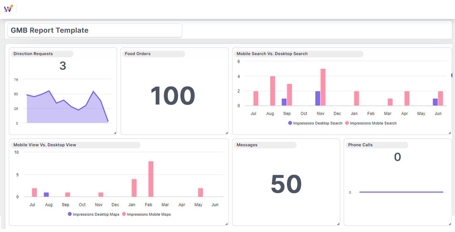
Task: Click the tallest Feb bar in Mobile View chart
Action: (x=151, y=179)
